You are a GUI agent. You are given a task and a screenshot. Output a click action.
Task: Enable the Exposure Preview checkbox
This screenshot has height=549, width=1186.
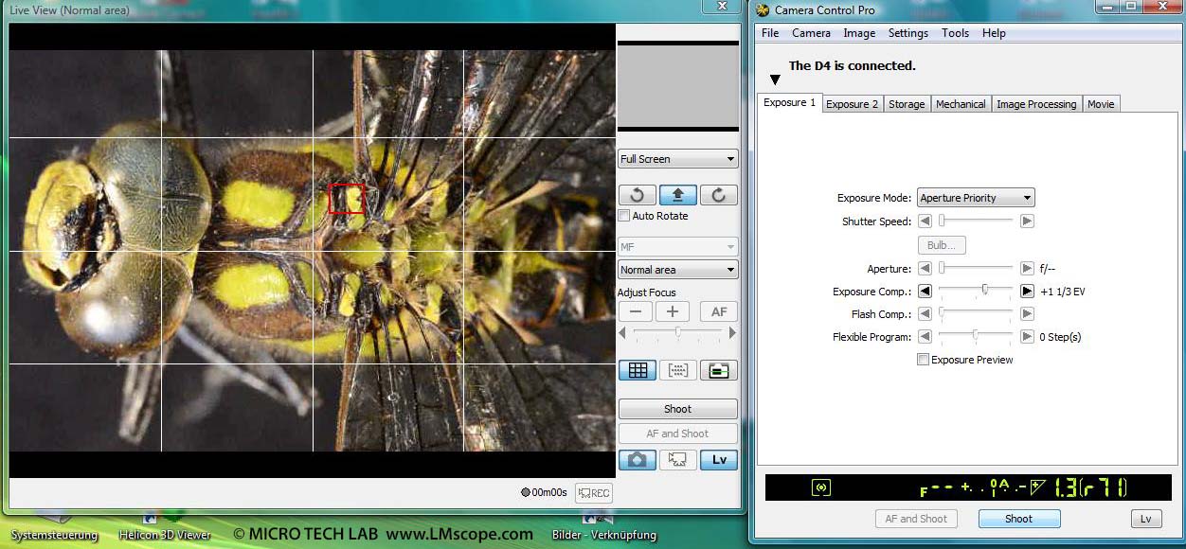[924, 360]
